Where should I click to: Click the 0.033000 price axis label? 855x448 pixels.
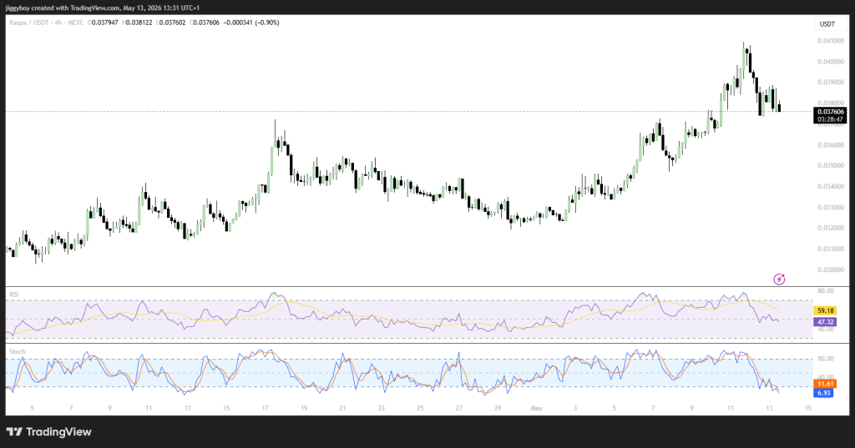[831, 208]
